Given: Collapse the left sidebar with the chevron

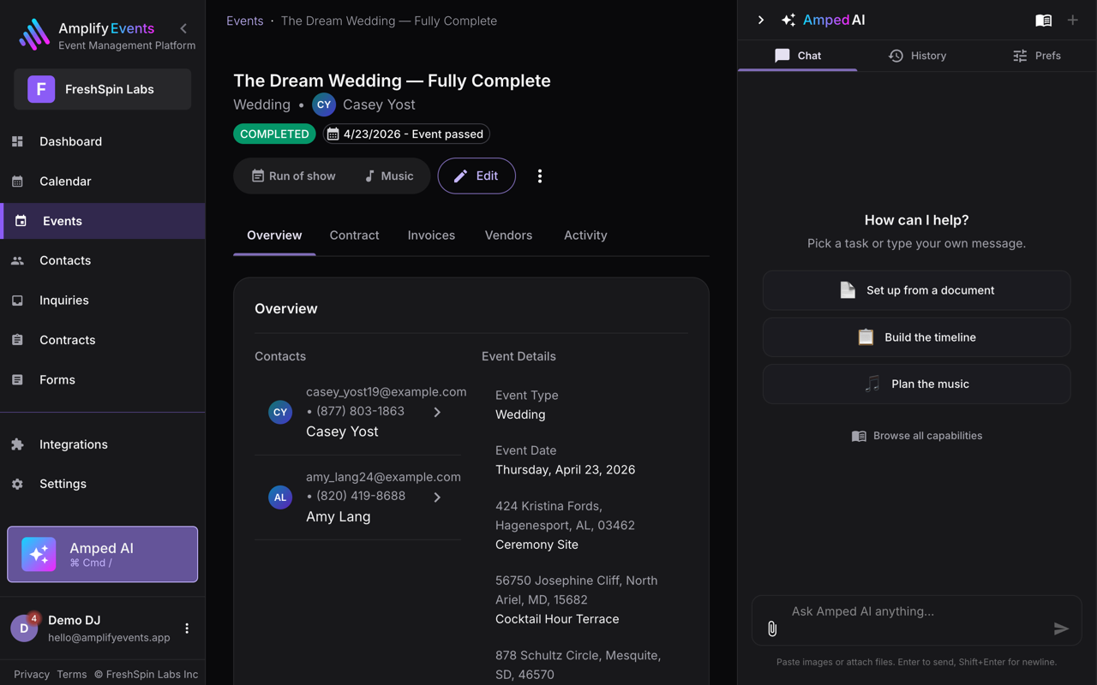Looking at the screenshot, I should pyautogui.click(x=183, y=28).
